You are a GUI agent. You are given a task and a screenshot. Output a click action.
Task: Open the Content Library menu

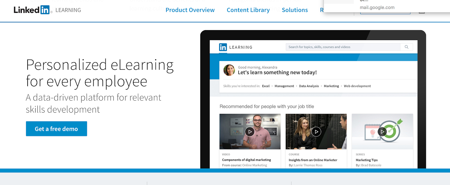pyautogui.click(x=248, y=10)
